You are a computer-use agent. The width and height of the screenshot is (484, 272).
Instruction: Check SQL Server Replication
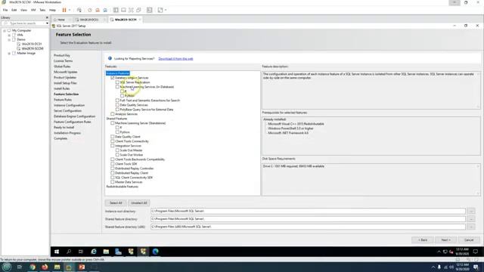click(118, 82)
